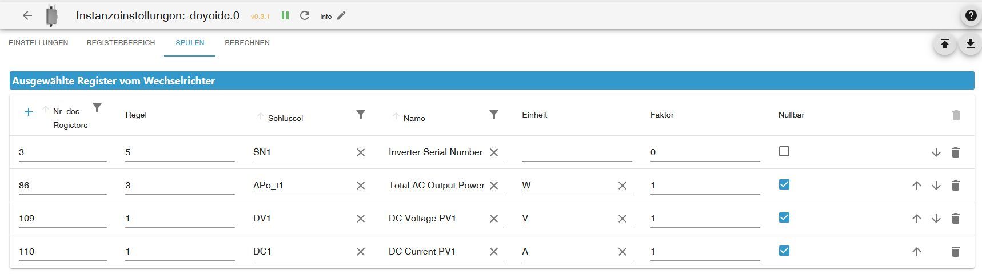Enable Nullbar for Inverter Serial Number
The image size is (982, 278).
click(784, 152)
